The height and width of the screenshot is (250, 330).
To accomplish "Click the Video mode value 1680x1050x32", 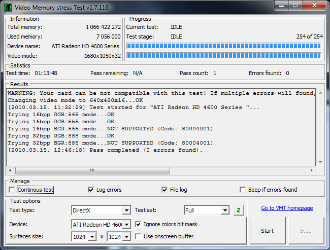I will click(x=103, y=56).
